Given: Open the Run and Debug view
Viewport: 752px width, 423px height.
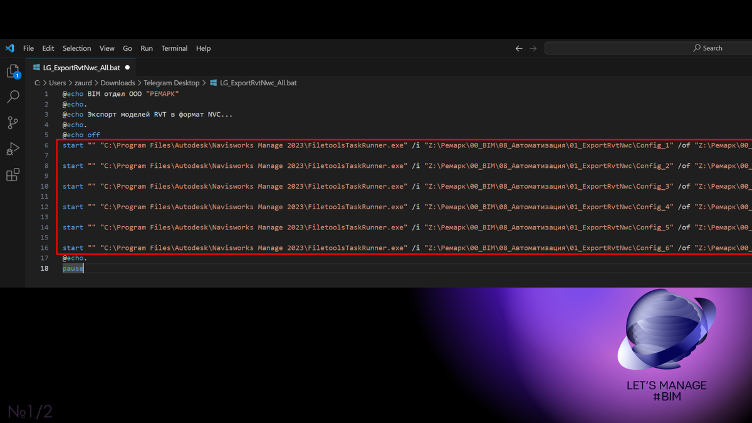Looking at the screenshot, I should pyautogui.click(x=13, y=149).
